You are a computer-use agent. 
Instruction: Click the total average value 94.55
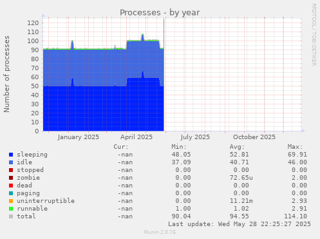pyautogui.click(x=240, y=216)
